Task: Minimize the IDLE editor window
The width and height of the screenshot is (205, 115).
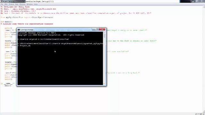Action: pos(193,1)
